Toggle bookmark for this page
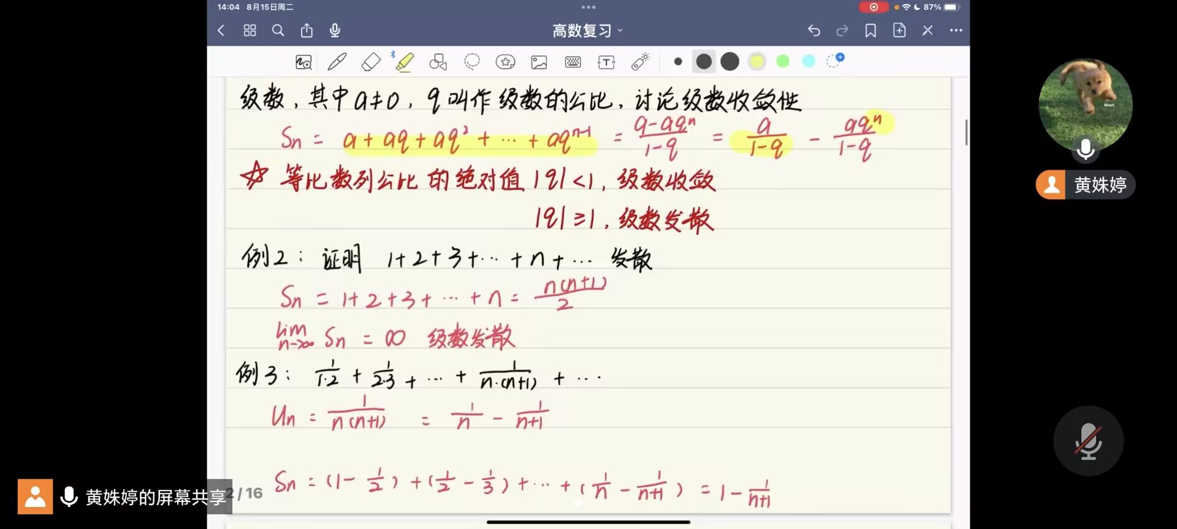Screen dimensions: 1177x529 870,31
